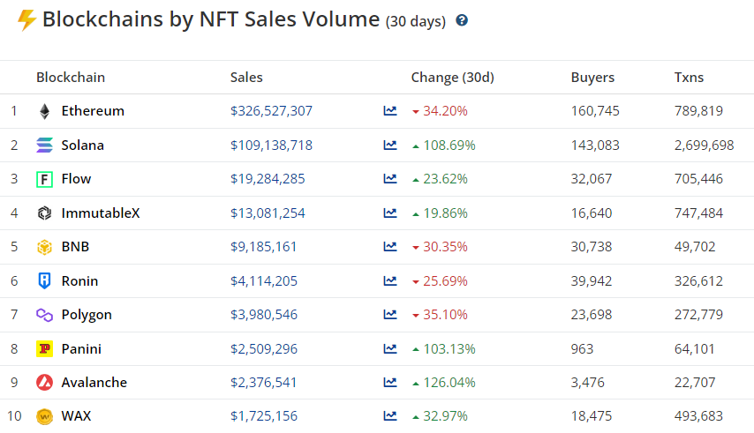
Task: Open the Ethereum blockchain link
Action: [x=93, y=111]
